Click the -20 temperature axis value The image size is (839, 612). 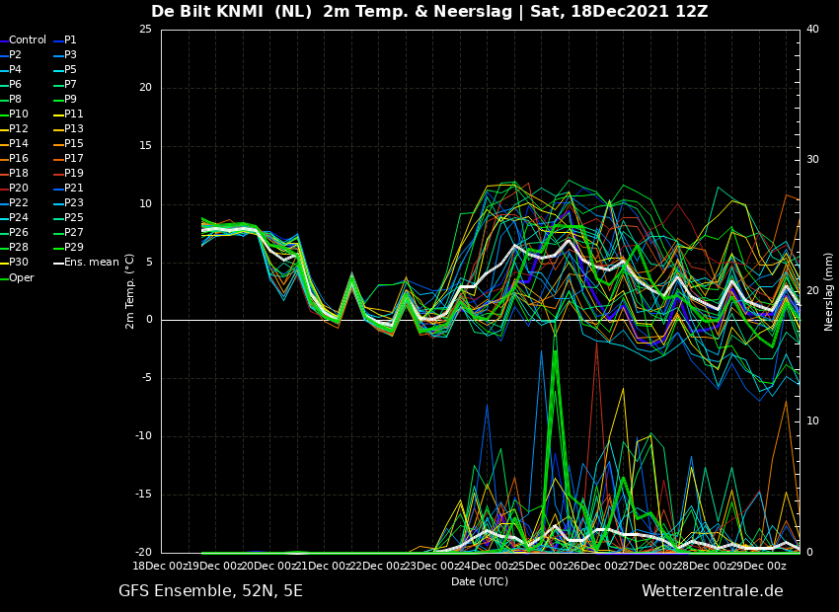(x=144, y=553)
